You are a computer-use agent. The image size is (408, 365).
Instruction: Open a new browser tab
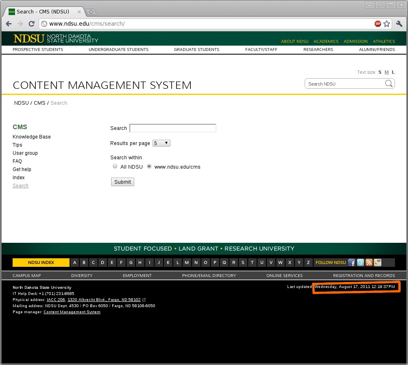point(91,11)
